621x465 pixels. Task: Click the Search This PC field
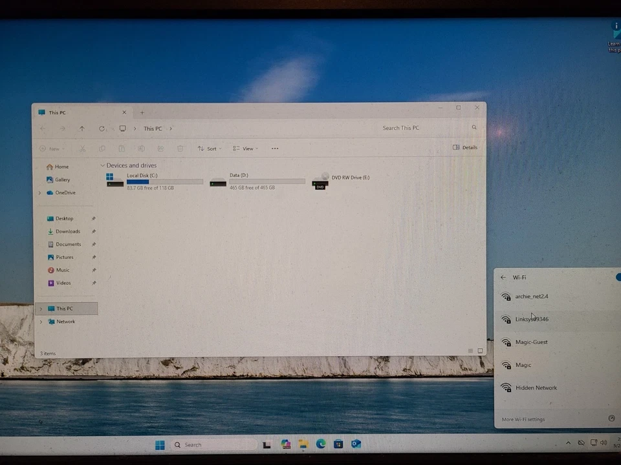click(x=428, y=128)
